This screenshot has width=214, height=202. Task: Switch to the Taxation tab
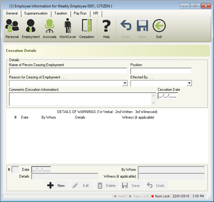[61, 13]
